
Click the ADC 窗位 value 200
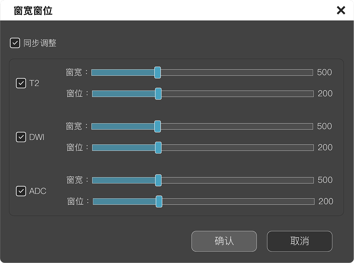pos(326,202)
